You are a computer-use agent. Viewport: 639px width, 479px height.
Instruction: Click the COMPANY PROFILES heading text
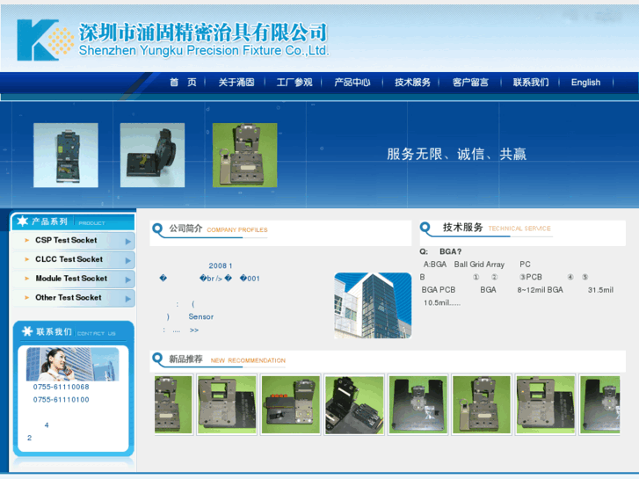click(x=237, y=230)
